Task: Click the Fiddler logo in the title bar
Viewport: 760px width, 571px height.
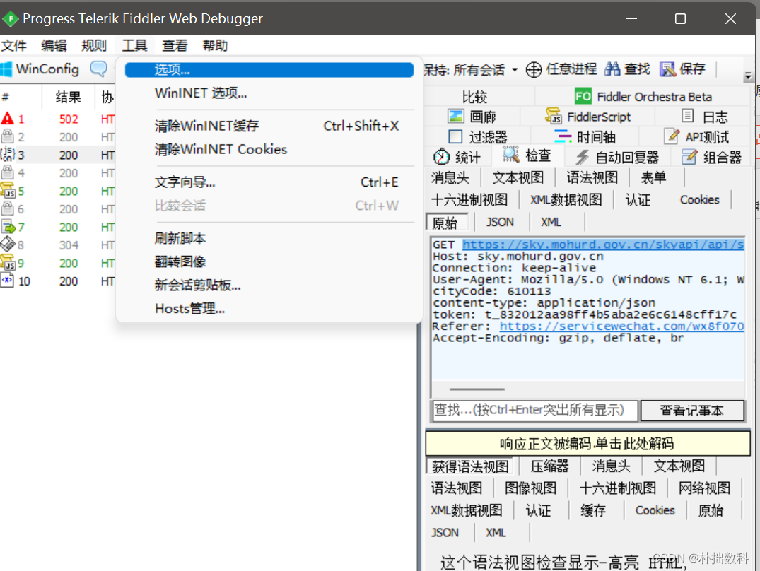Action: click(x=10, y=19)
